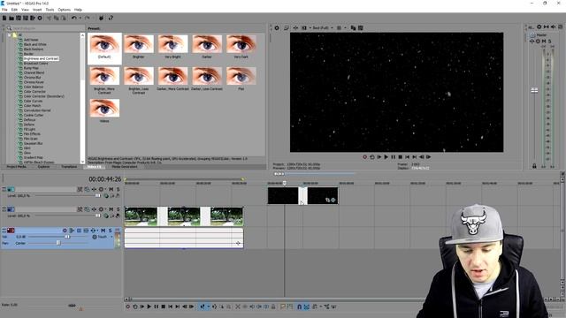The width and height of the screenshot is (566, 318).
Task: Mute the top video track
Action: point(111,189)
